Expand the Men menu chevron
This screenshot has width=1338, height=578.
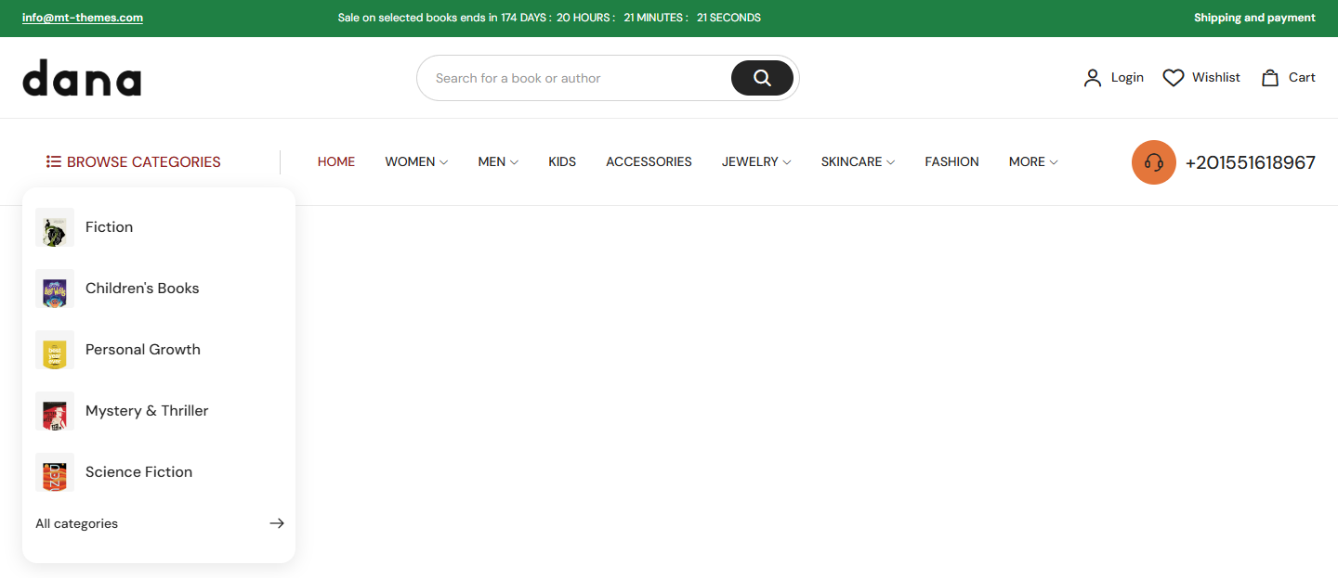pos(514,162)
